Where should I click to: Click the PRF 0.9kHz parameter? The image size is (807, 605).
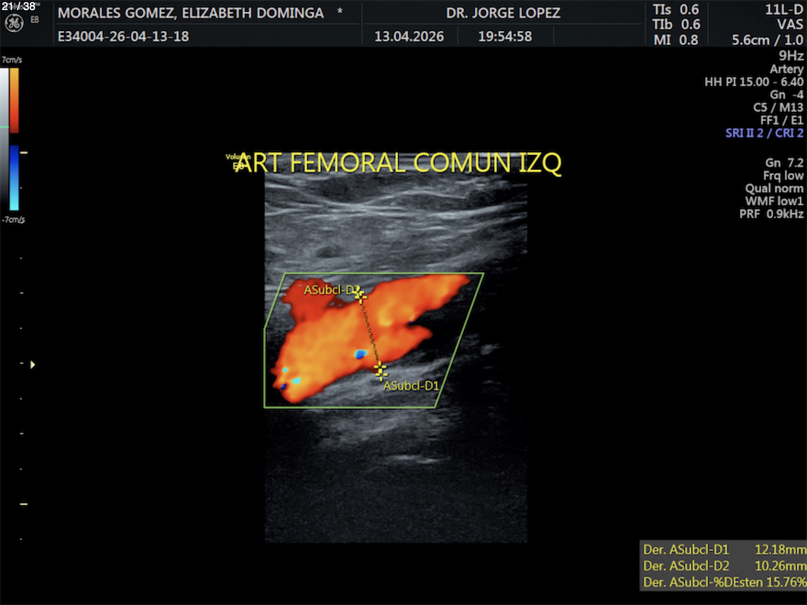click(771, 214)
